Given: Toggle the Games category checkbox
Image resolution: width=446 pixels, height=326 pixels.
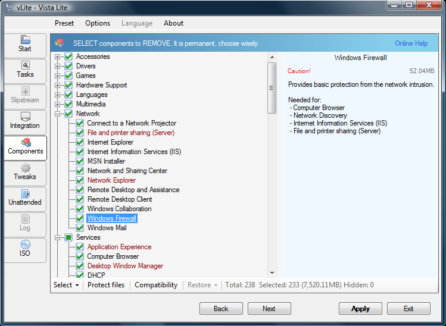Looking at the screenshot, I should coord(68,76).
